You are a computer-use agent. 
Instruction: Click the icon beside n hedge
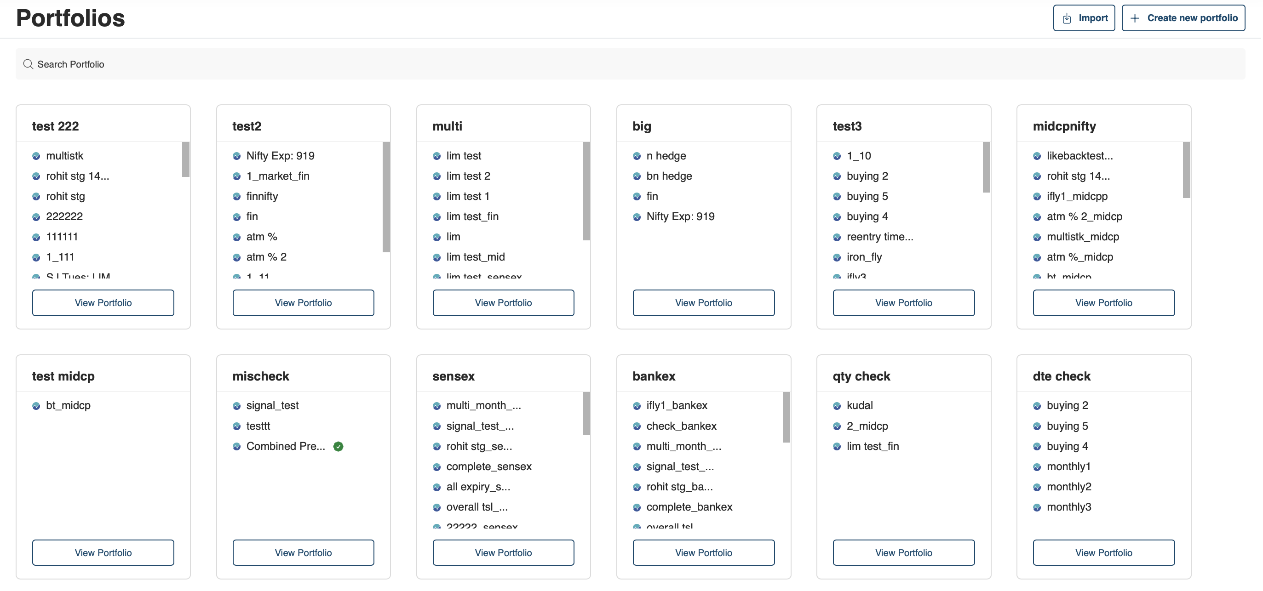(x=637, y=156)
